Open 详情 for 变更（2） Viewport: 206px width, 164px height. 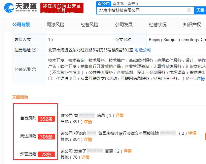(128, 151)
